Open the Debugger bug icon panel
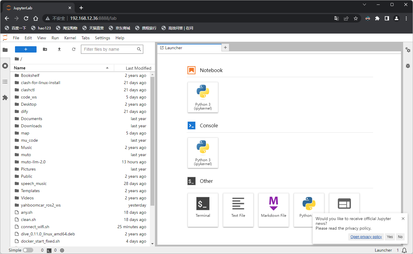 pyautogui.click(x=408, y=65)
